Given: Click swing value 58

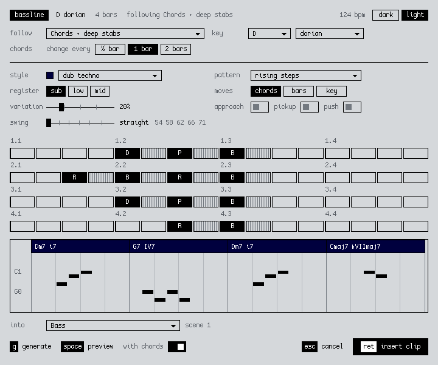Looking at the screenshot, I should click(169, 123).
